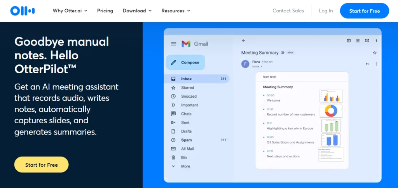Click the back arrow above Meeting Summary
Viewport: 398px width, 188px height.
[244, 40]
